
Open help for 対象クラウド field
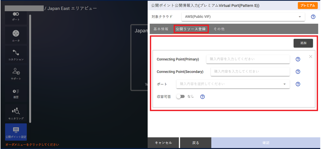point(313,17)
